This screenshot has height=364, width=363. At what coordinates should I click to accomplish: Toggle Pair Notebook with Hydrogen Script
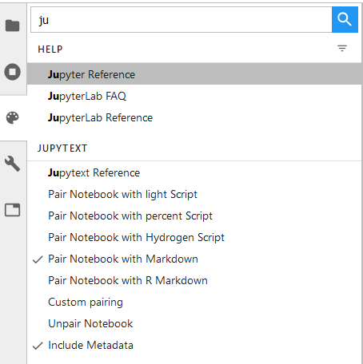(x=194, y=237)
